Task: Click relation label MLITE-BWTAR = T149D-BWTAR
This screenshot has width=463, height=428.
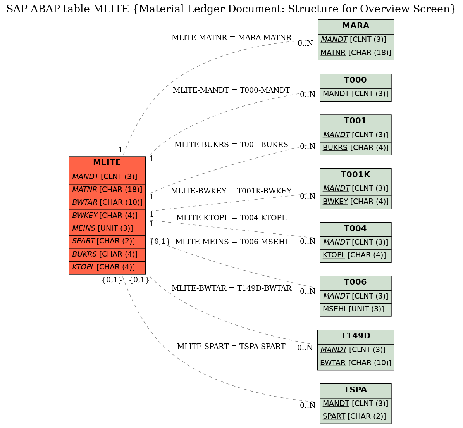Action: 232,288
